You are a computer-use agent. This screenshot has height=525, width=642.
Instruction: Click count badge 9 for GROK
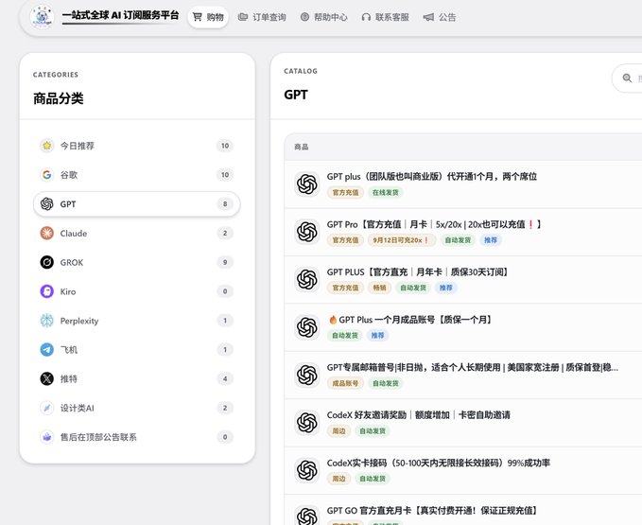click(x=225, y=262)
